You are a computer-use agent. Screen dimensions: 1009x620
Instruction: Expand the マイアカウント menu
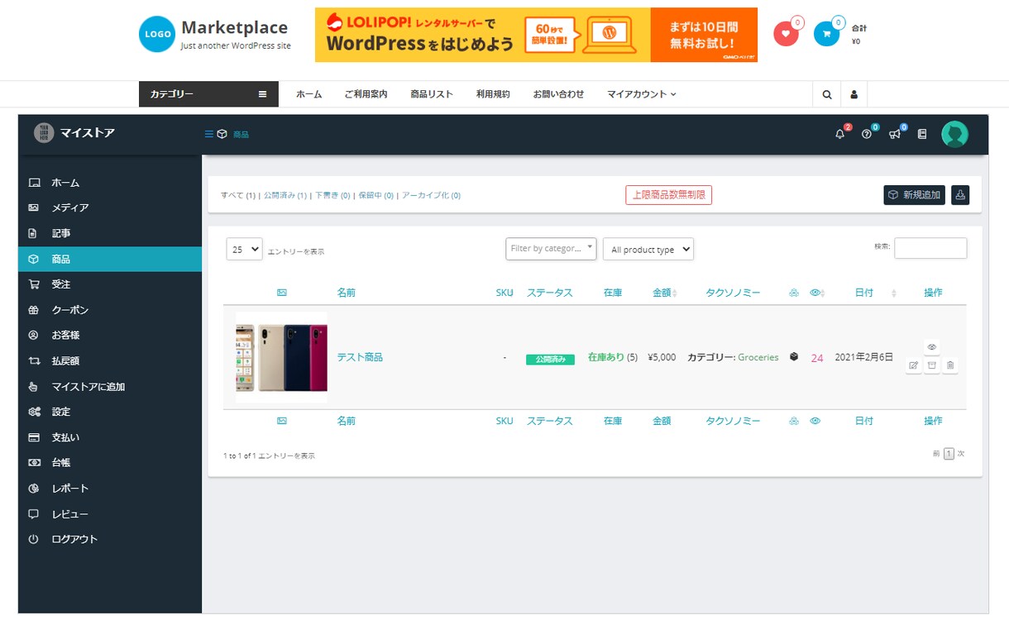click(x=642, y=94)
